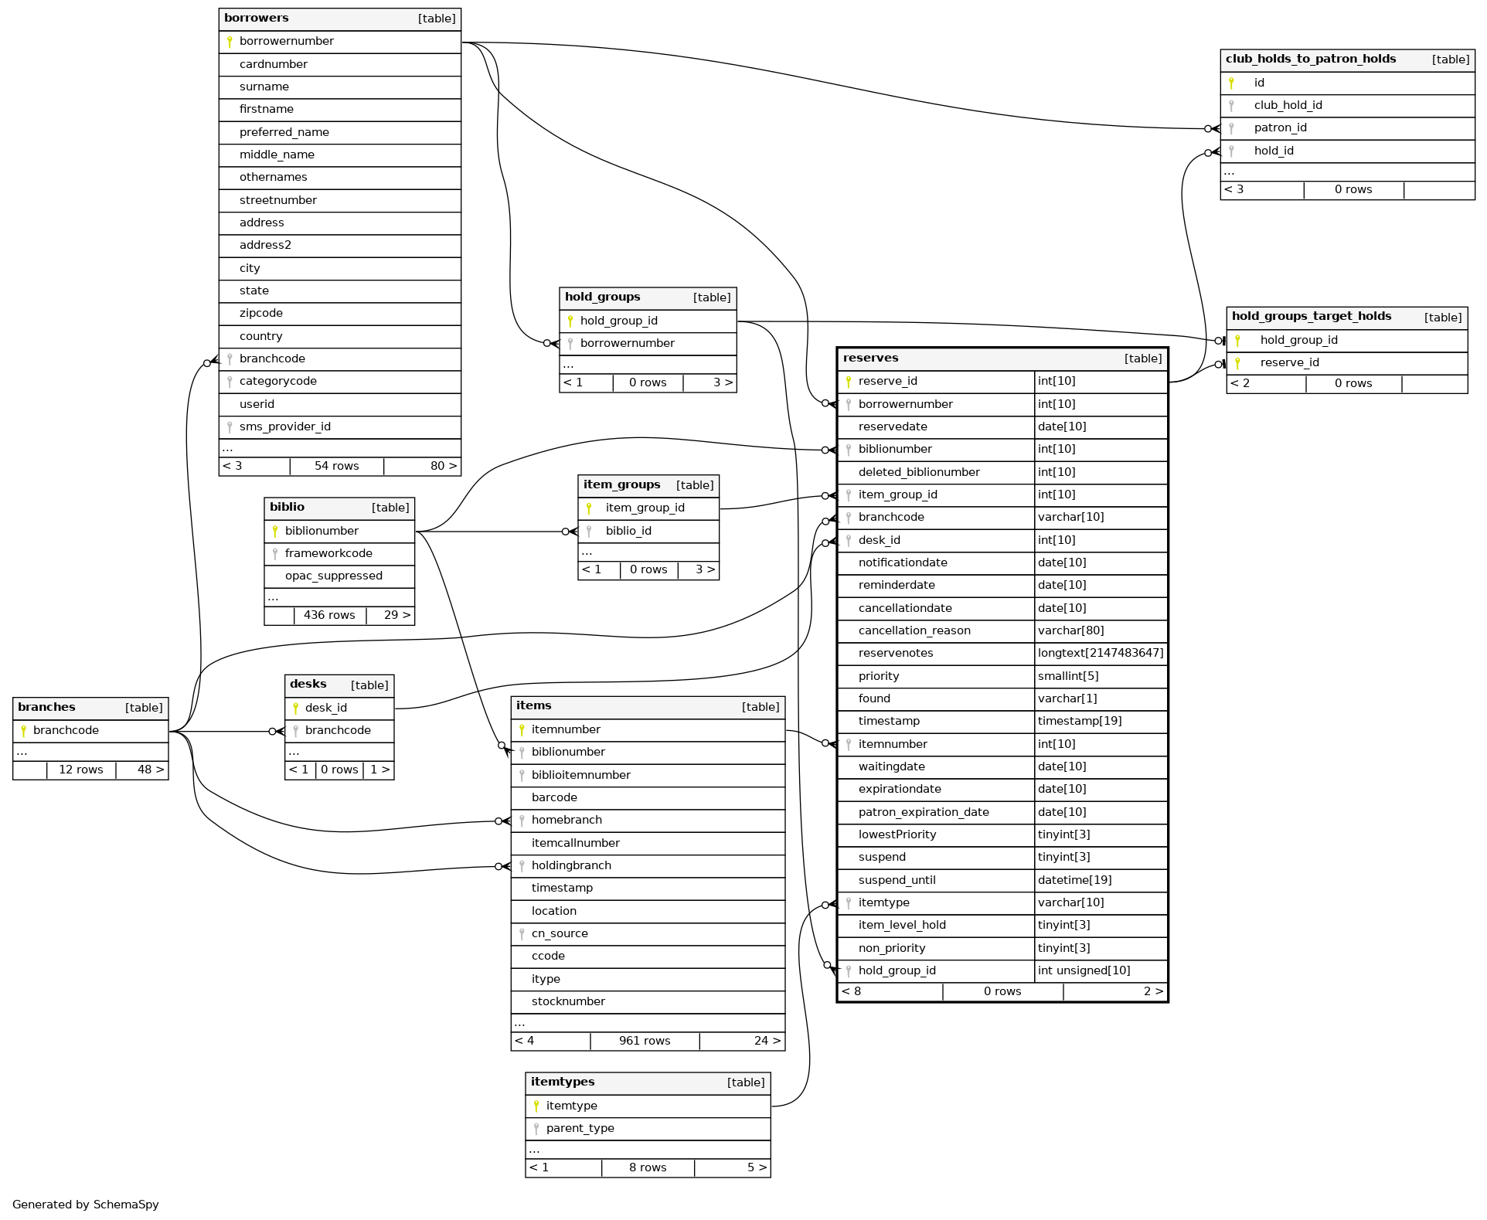This screenshot has width=1487, height=1220.
Task: Click the '< 8' parents count in the reserves table
Action: pos(852,992)
